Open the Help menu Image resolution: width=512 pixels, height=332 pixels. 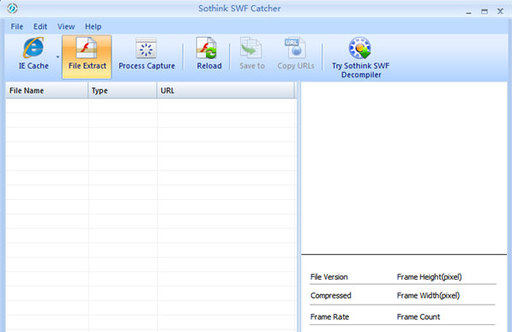(93, 27)
